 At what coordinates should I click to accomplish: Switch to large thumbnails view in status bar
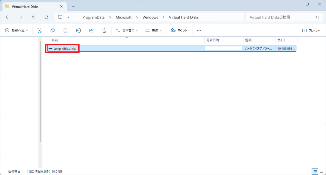click(321, 171)
